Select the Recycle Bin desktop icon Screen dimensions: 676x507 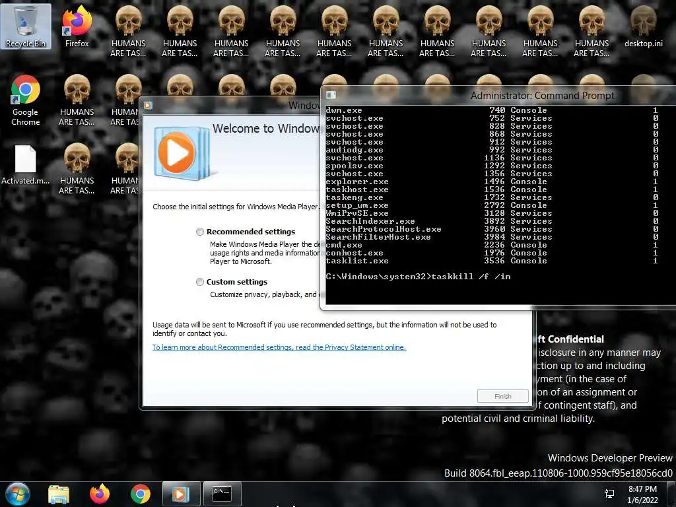[26, 26]
